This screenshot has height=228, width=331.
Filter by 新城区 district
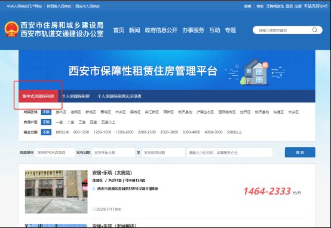[x=91, y=112]
